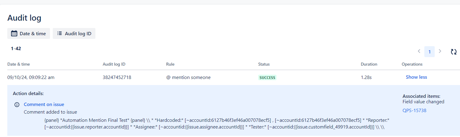460x137 pixels.
Task: Click the Rule column header
Action: tap(170, 64)
